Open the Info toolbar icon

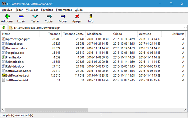coord(91,16)
